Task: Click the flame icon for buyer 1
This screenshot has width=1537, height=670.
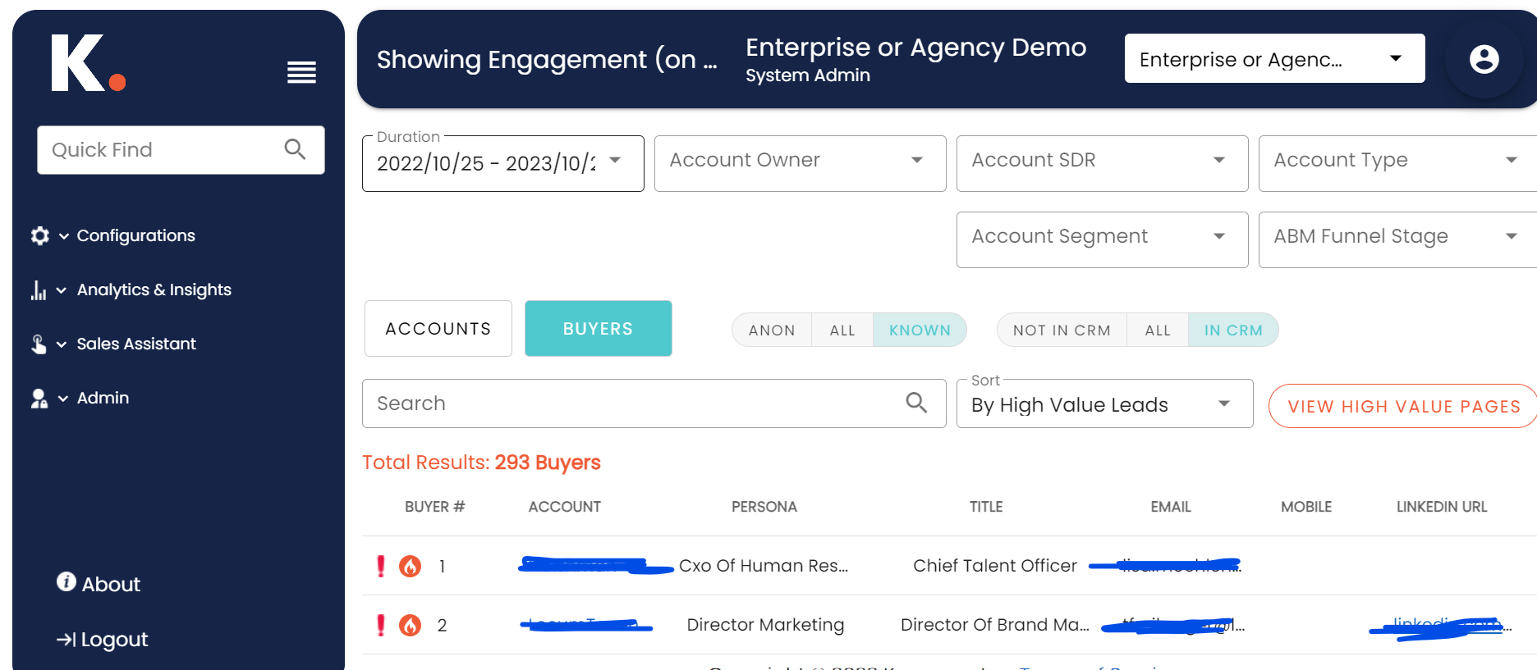Action: (x=410, y=566)
